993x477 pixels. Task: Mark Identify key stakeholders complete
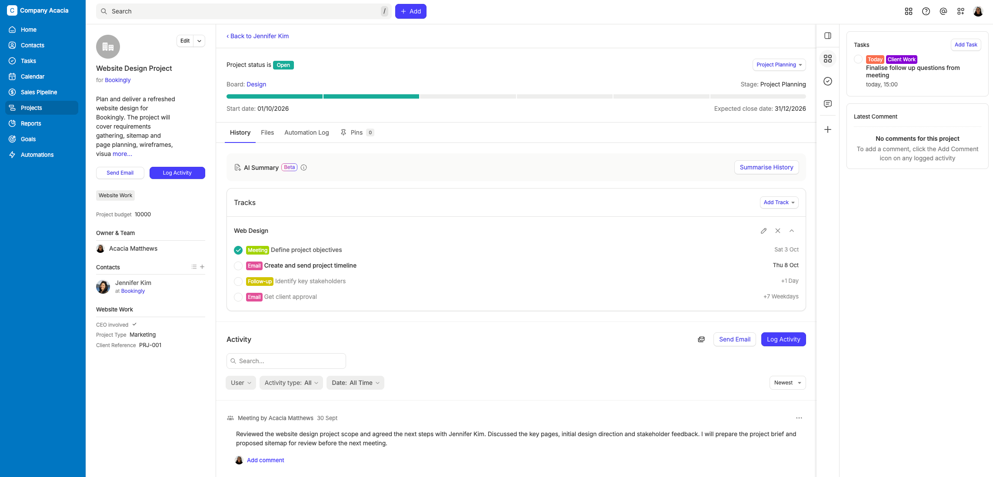[238, 281]
